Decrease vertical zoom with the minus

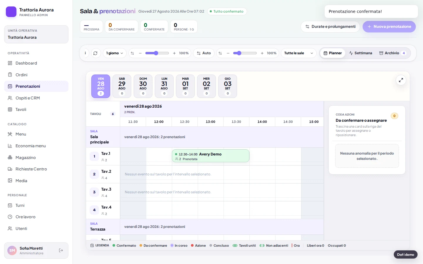click(x=228, y=53)
